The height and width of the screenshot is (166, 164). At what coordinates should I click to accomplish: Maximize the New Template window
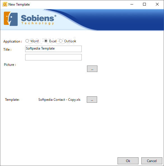tap(144, 4)
